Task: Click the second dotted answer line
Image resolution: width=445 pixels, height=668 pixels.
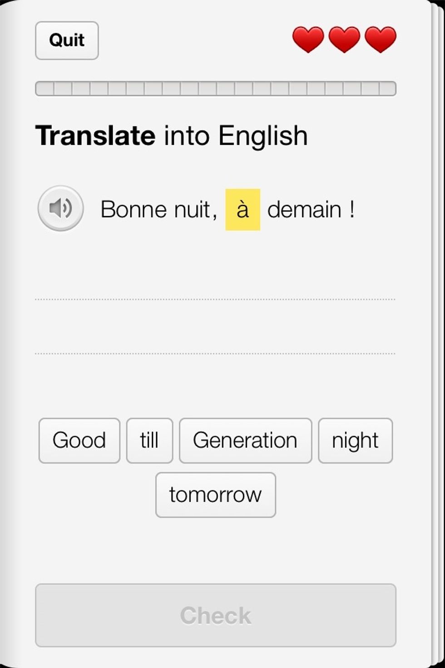Action: [x=215, y=353]
